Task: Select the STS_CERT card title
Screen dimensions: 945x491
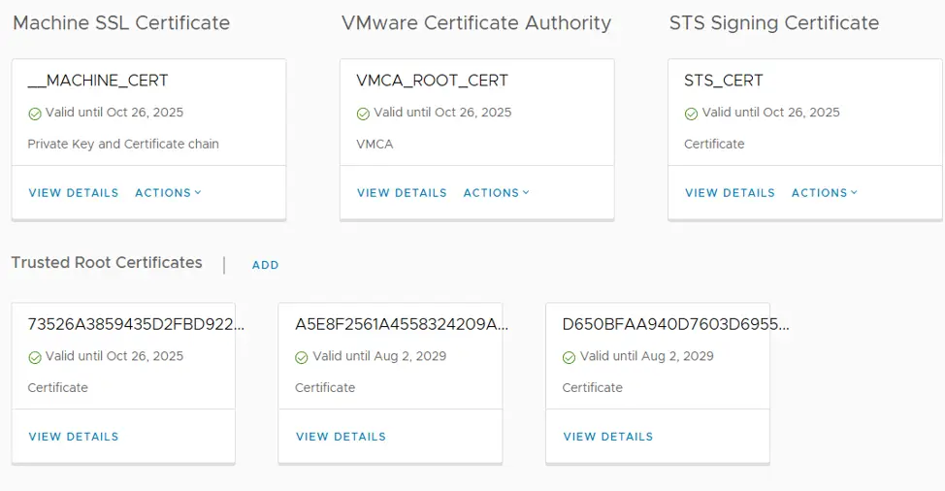Action: [x=723, y=81]
